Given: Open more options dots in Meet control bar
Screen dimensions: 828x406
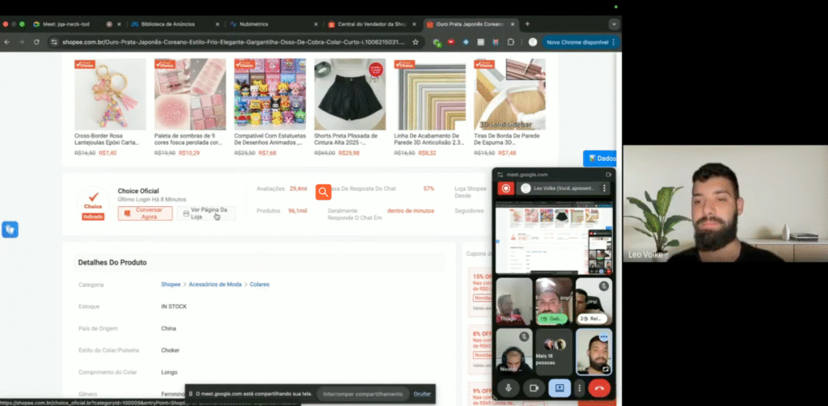Looking at the screenshot, I should tap(579, 387).
